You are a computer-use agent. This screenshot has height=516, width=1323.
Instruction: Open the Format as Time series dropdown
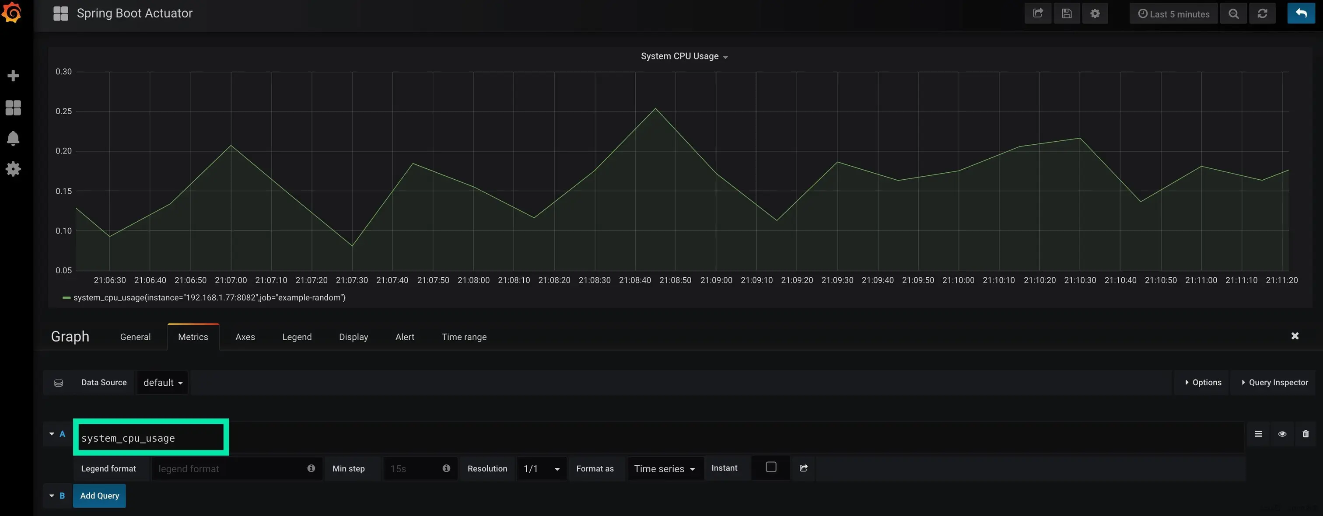664,469
